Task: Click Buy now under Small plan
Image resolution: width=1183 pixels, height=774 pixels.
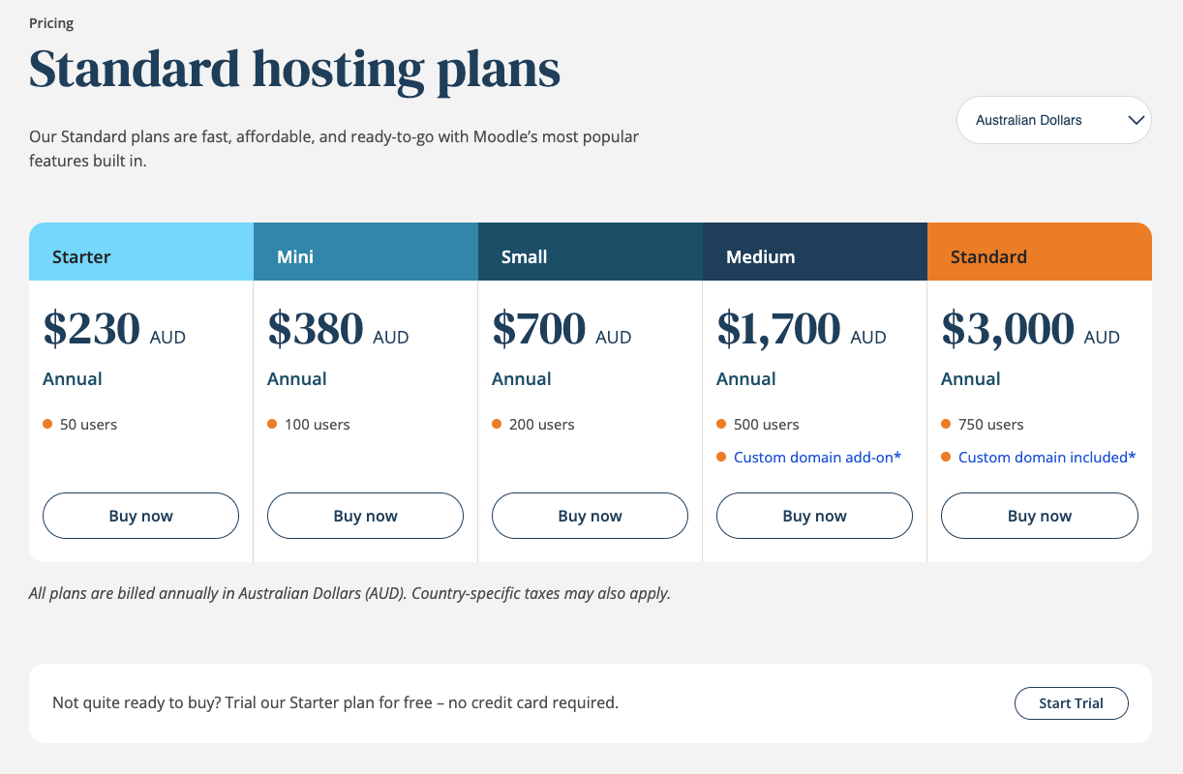Action: 590,516
